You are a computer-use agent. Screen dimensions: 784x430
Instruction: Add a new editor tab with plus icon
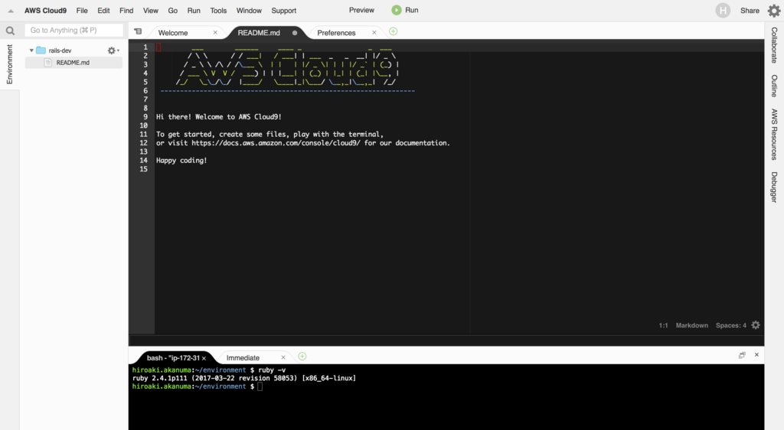394,31
